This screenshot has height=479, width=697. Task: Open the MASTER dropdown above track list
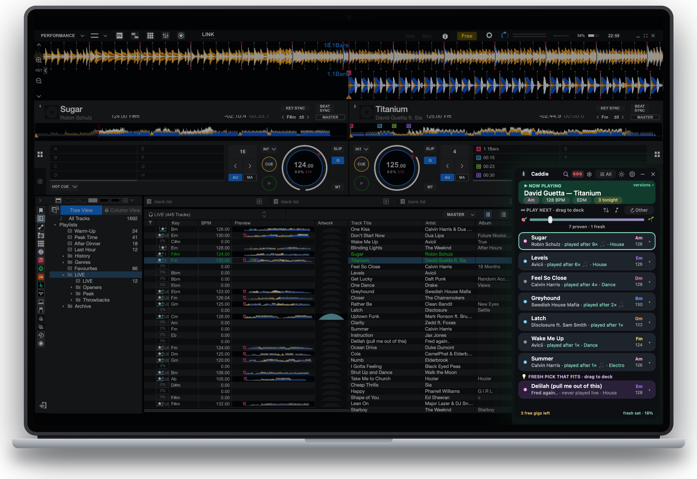461,214
